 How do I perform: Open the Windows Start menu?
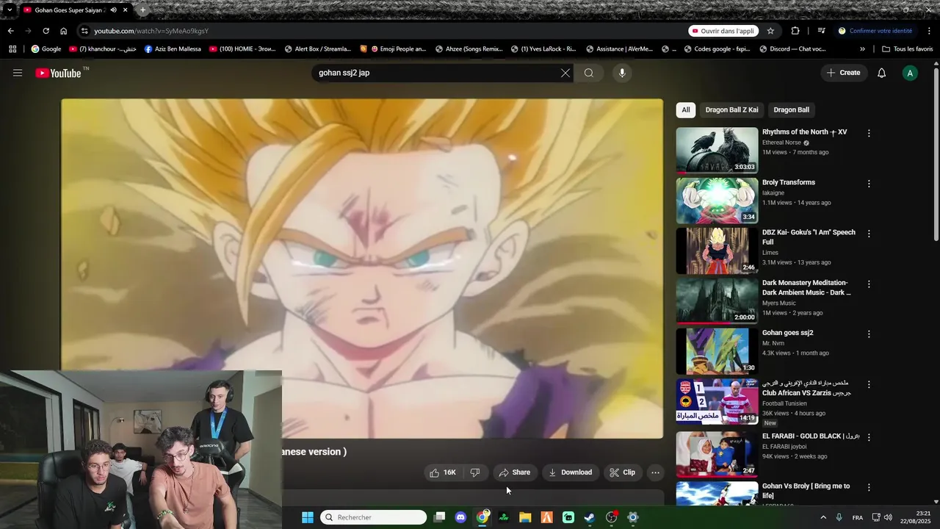click(308, 517)
